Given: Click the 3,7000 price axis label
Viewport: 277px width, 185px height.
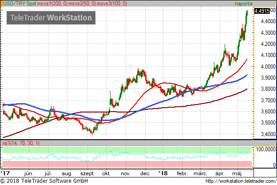Looking at the screenshot, I should pos(268,101).
